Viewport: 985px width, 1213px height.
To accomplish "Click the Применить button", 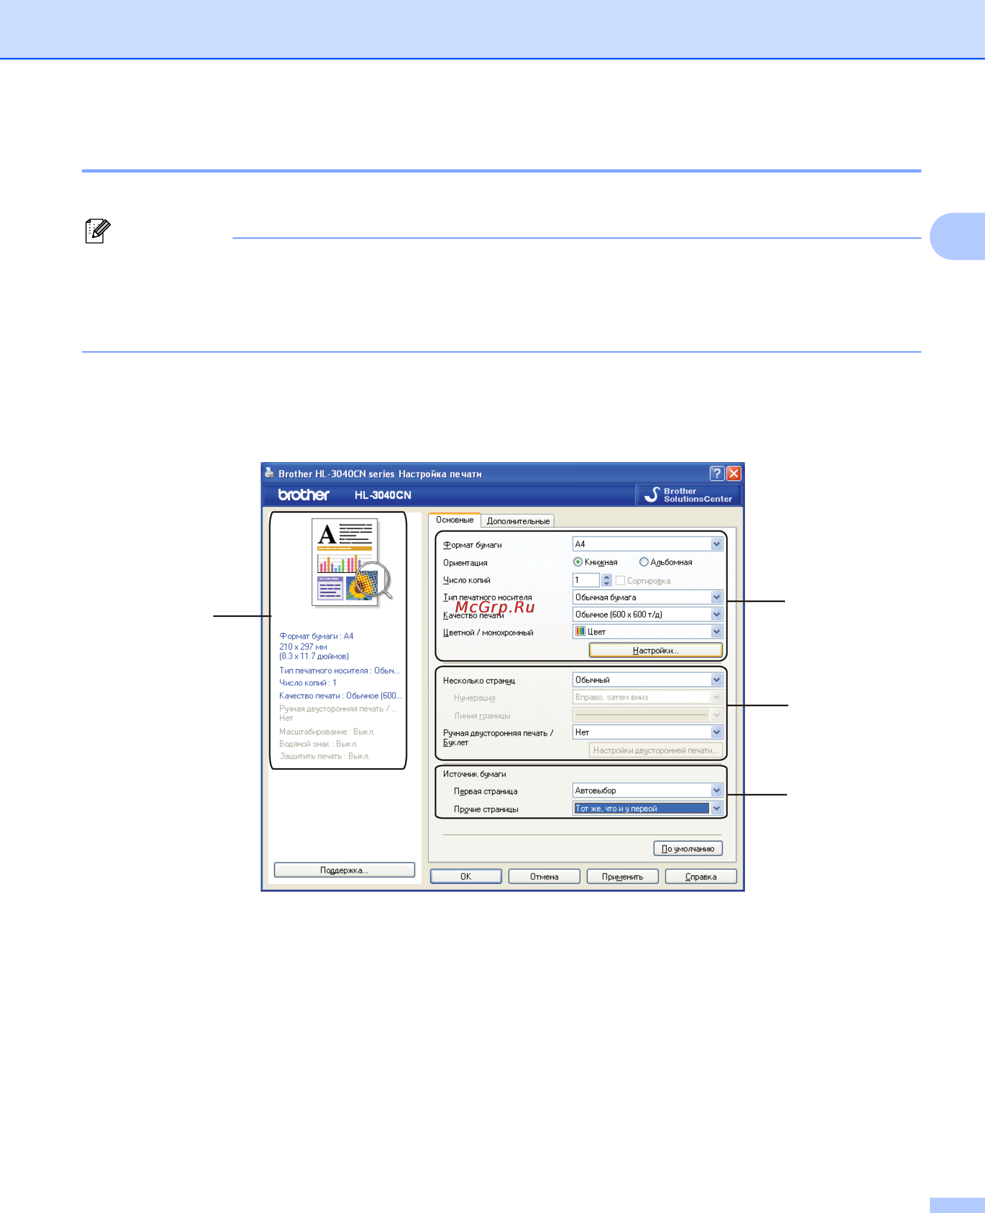I will [x=622, y=877].
